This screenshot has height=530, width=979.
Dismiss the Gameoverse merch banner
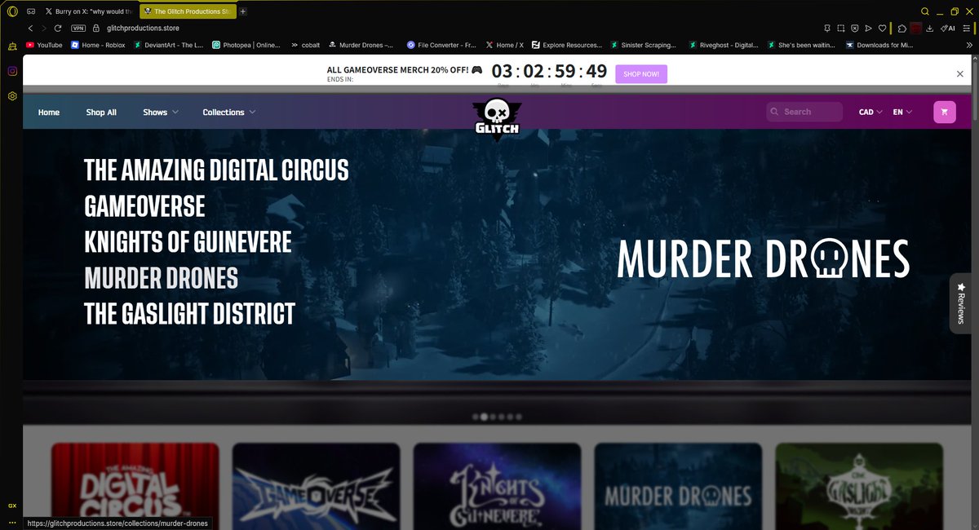(x=959, y=73)
